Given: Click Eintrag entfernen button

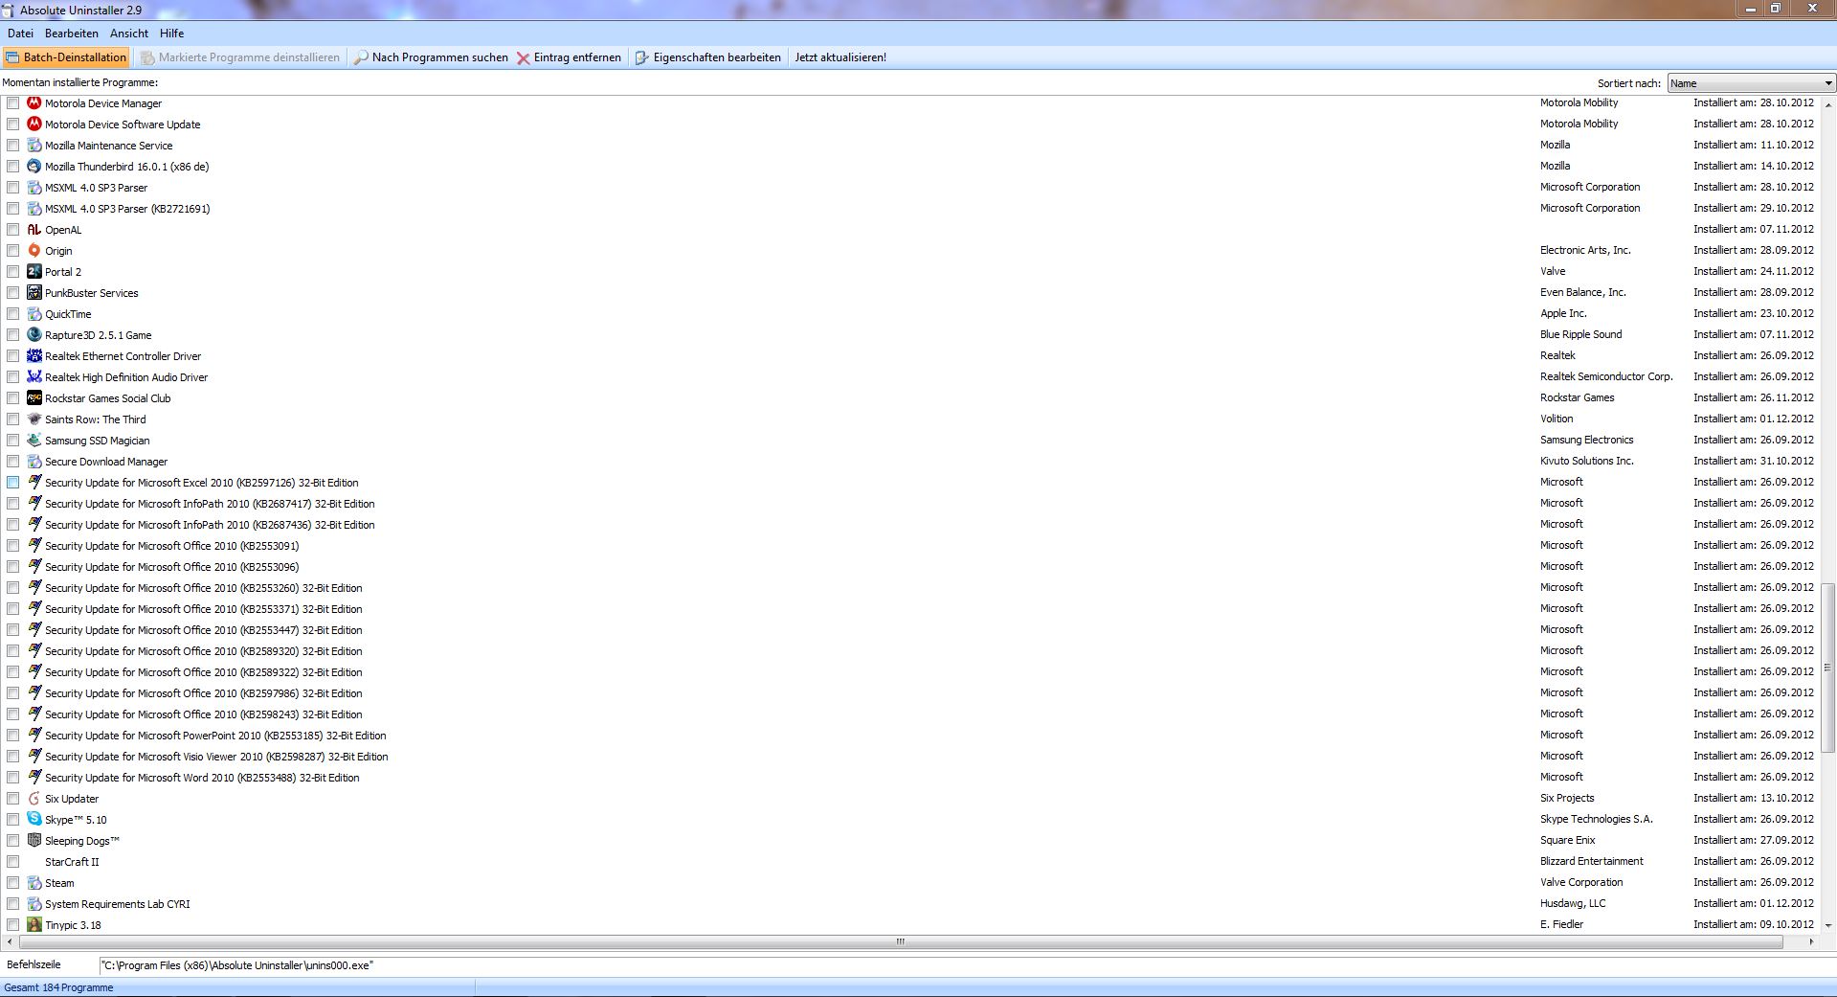Looking at the screenshot, I should click(570, 57).
